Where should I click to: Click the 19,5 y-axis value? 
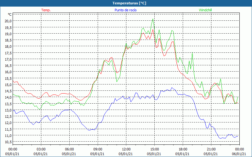coord(9,27)
